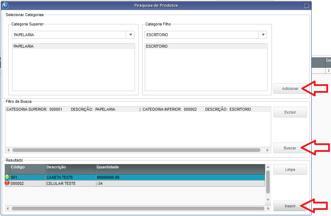Click results horizontal scroll left arrow

point(8,208)
